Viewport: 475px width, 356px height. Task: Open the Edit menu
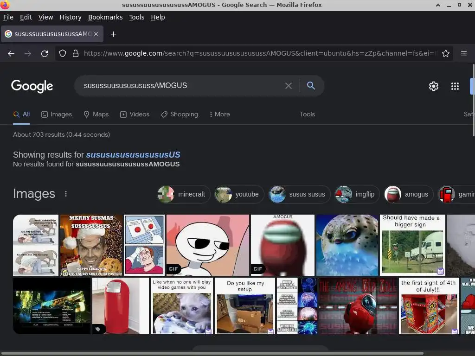pyautogui.click(x=26, y=17)
